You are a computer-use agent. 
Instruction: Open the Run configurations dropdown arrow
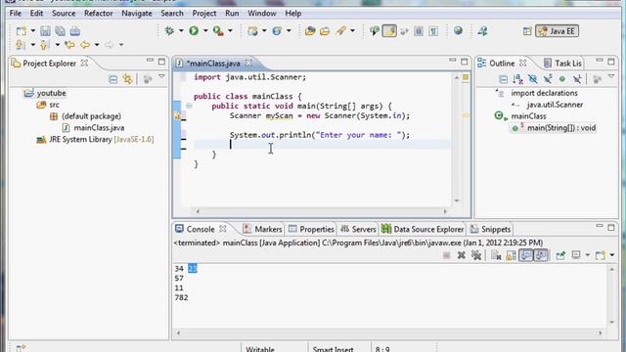205,30
